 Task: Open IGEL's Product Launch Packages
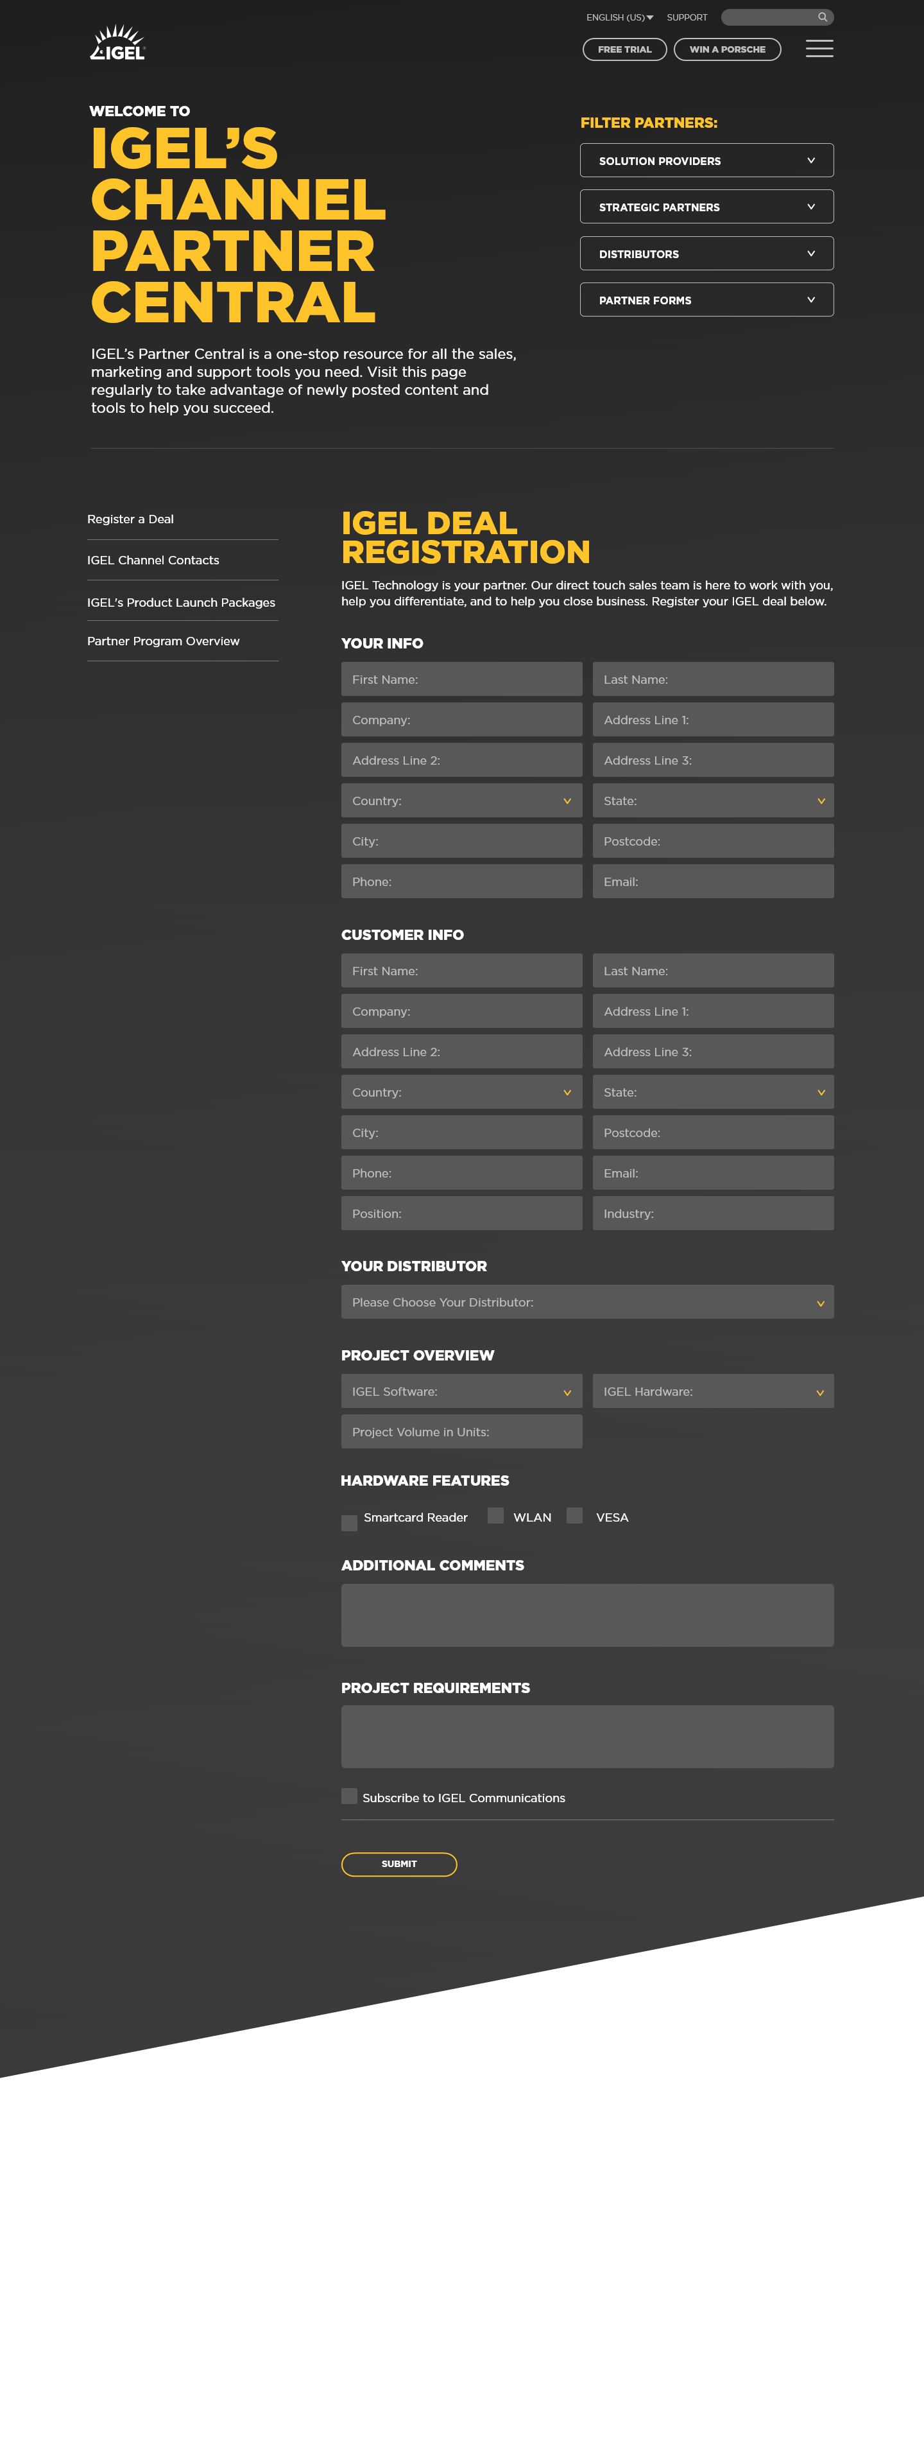[182, 602]
